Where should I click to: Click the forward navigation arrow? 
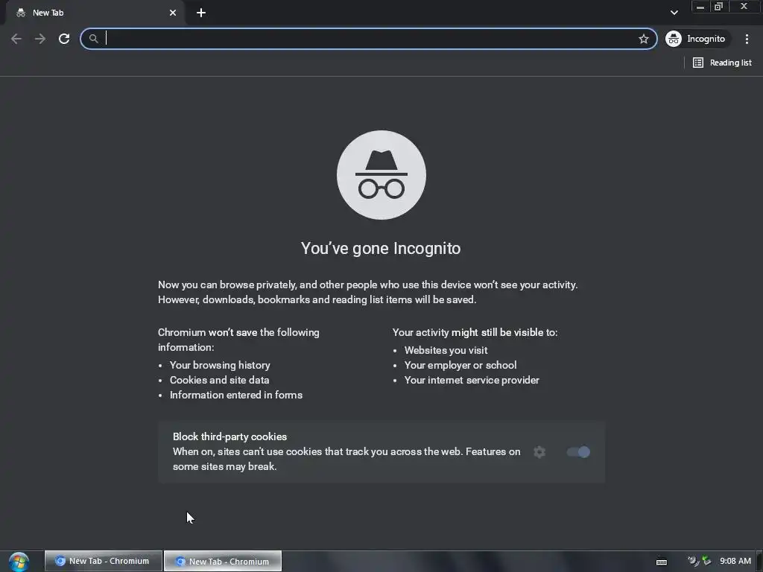tap(40, 39)
